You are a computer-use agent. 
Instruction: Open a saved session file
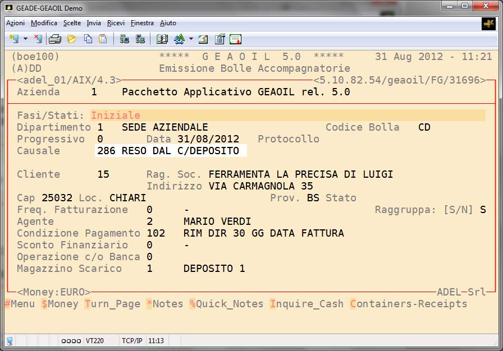pos(71,39)
